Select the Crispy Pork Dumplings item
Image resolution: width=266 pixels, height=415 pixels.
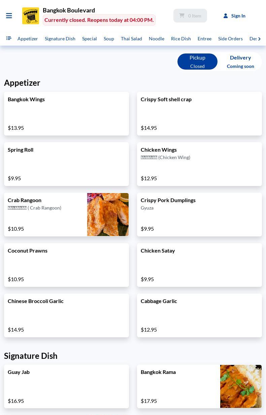pyautogui.click(x=199, y=215)
